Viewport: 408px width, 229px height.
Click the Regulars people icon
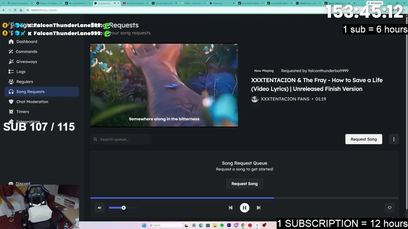point(11,82)
